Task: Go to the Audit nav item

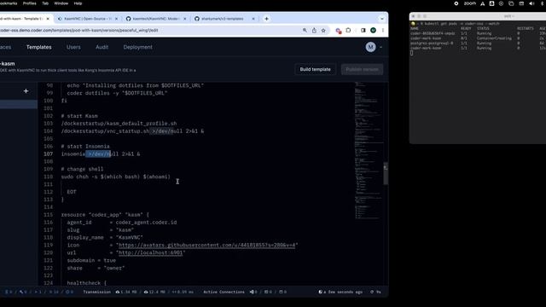Action: click(102, 47)
